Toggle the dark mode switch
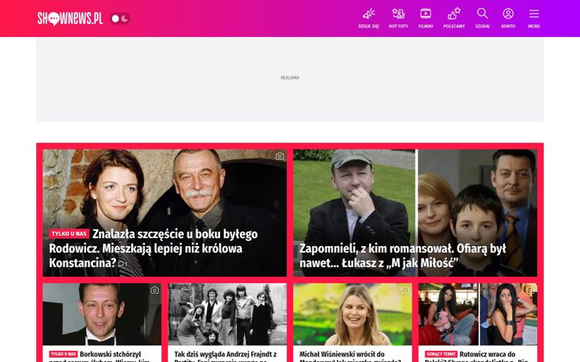 pos(120,19)
